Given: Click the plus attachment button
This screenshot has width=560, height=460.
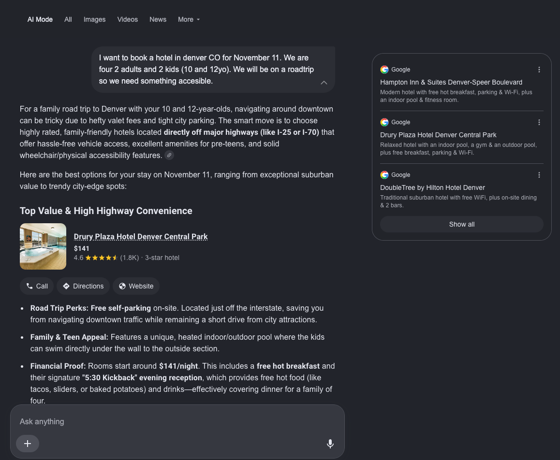Looking at the screenshot, I should pos(28,444).
